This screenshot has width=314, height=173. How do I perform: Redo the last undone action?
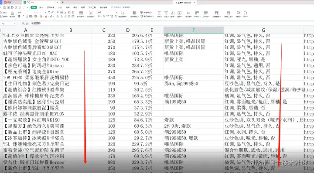(24, 7)
